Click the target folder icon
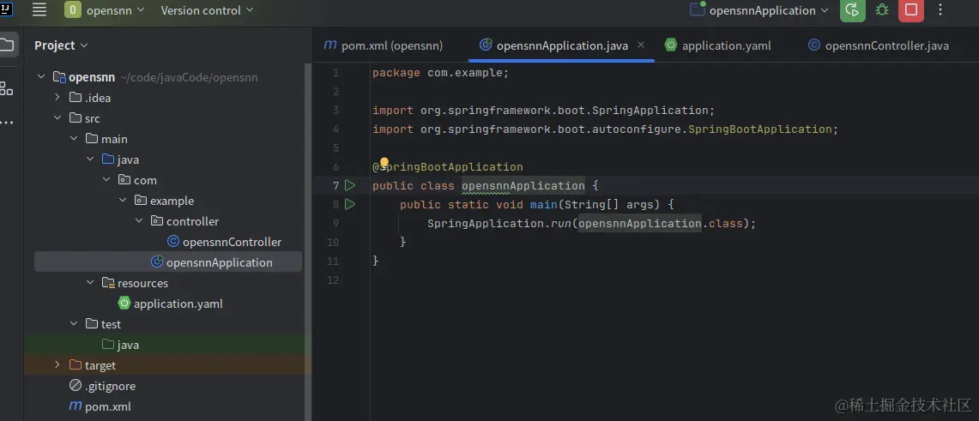 (76, 365)
